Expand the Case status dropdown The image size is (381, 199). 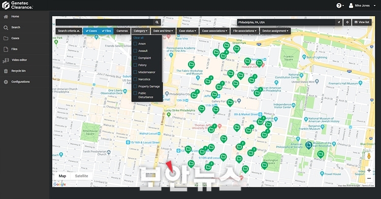[x=187, y=31]
